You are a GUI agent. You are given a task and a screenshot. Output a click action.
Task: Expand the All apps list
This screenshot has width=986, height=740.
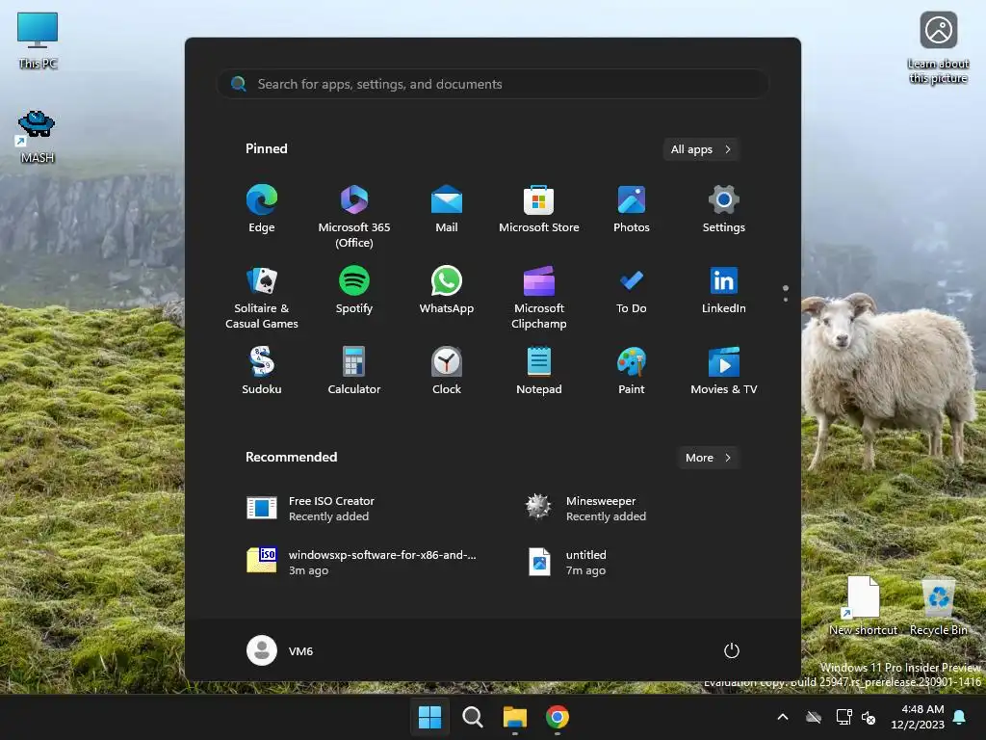click(x=701, y=149)
